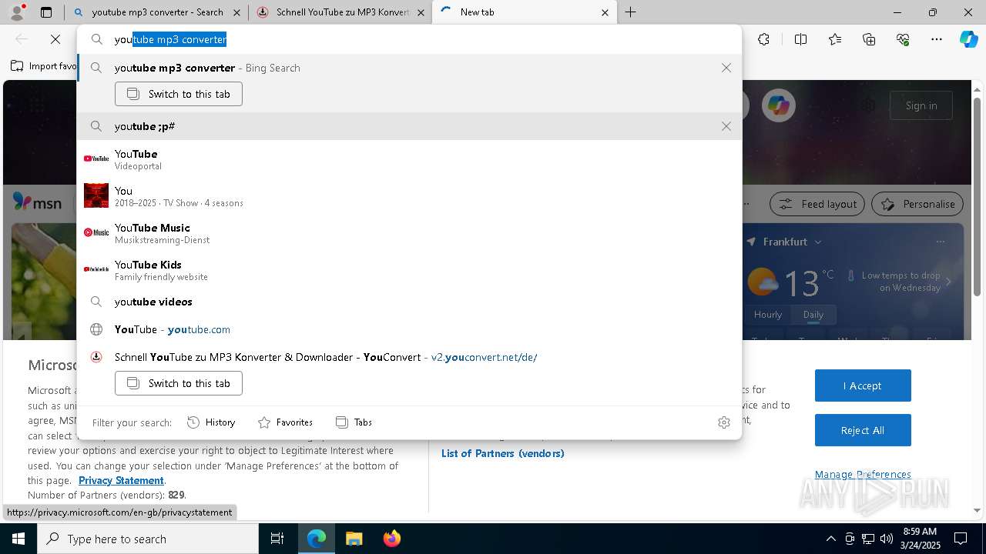The width and height of the screenshot is (986, 554).
Task: Open Task View on taskbar
Action: [277, 539]
